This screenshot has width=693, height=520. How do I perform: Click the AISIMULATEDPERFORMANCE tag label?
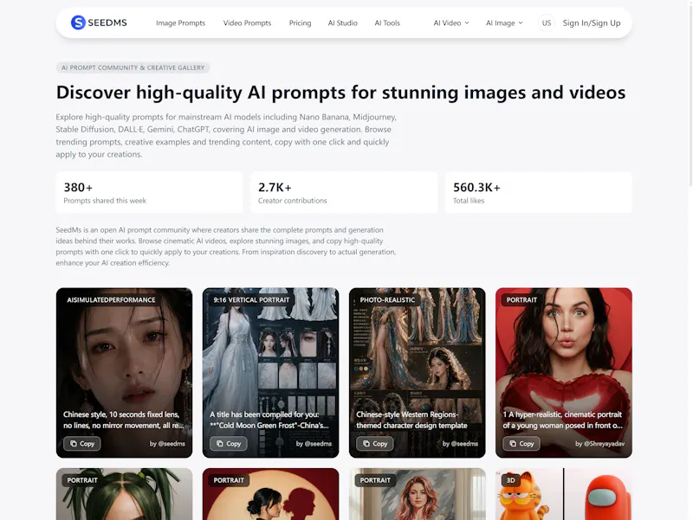point(111,299)
